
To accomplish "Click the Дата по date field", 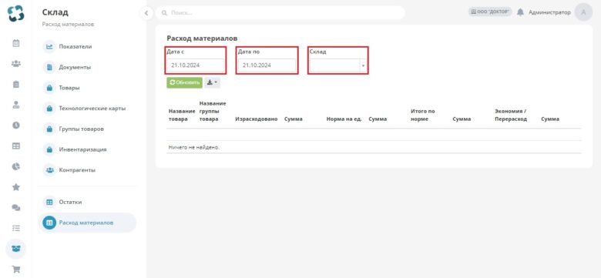I will 267,65.
